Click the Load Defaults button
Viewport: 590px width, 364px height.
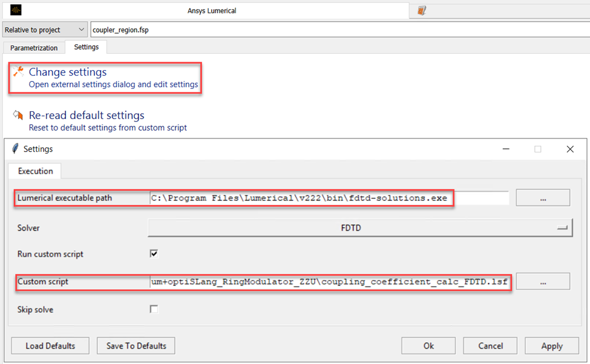coord(50,346)
